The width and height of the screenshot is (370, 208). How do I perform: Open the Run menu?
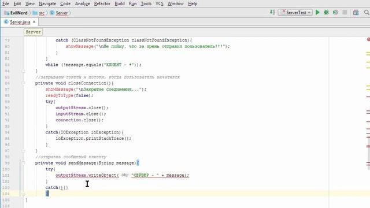133,3
